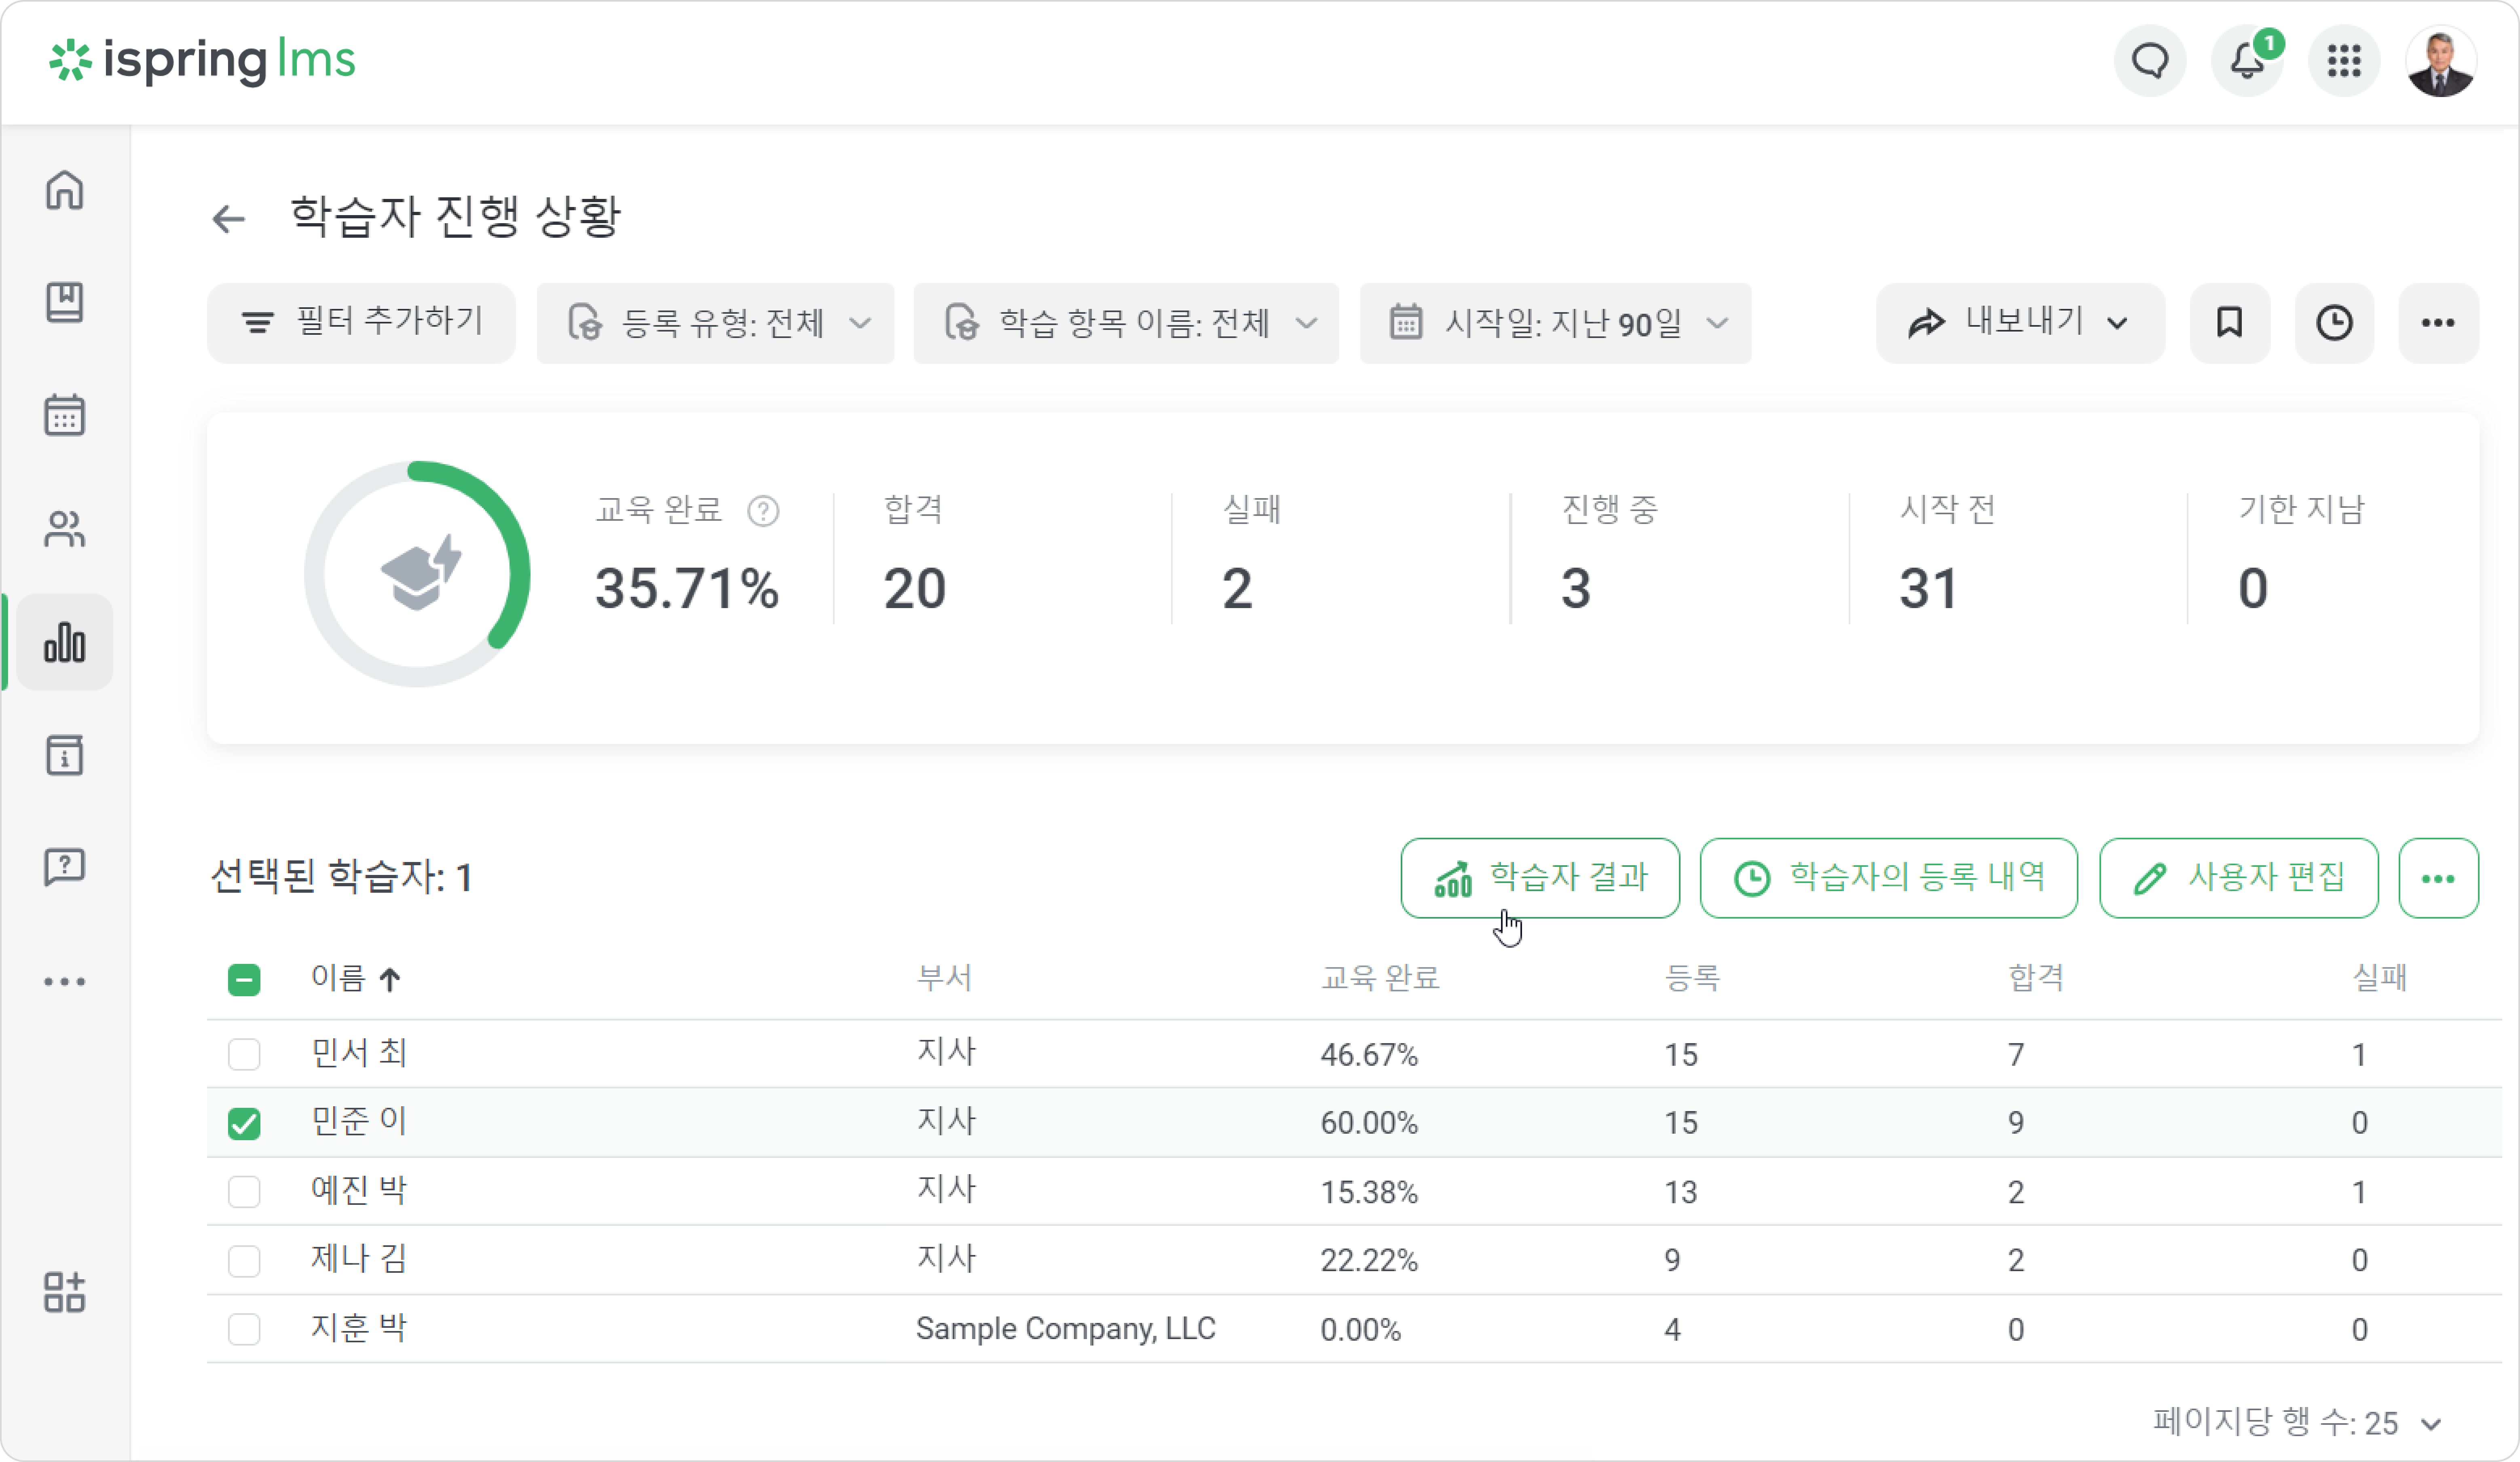Click the learner name 민준 이
Image resolution: width=2520 pixels, height=1462 pixels.
pyautogui.click(x=359, y=1122)
